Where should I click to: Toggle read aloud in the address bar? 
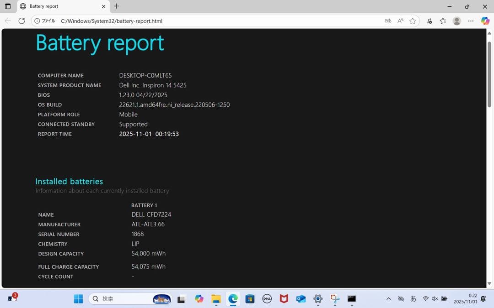point(401,21)
